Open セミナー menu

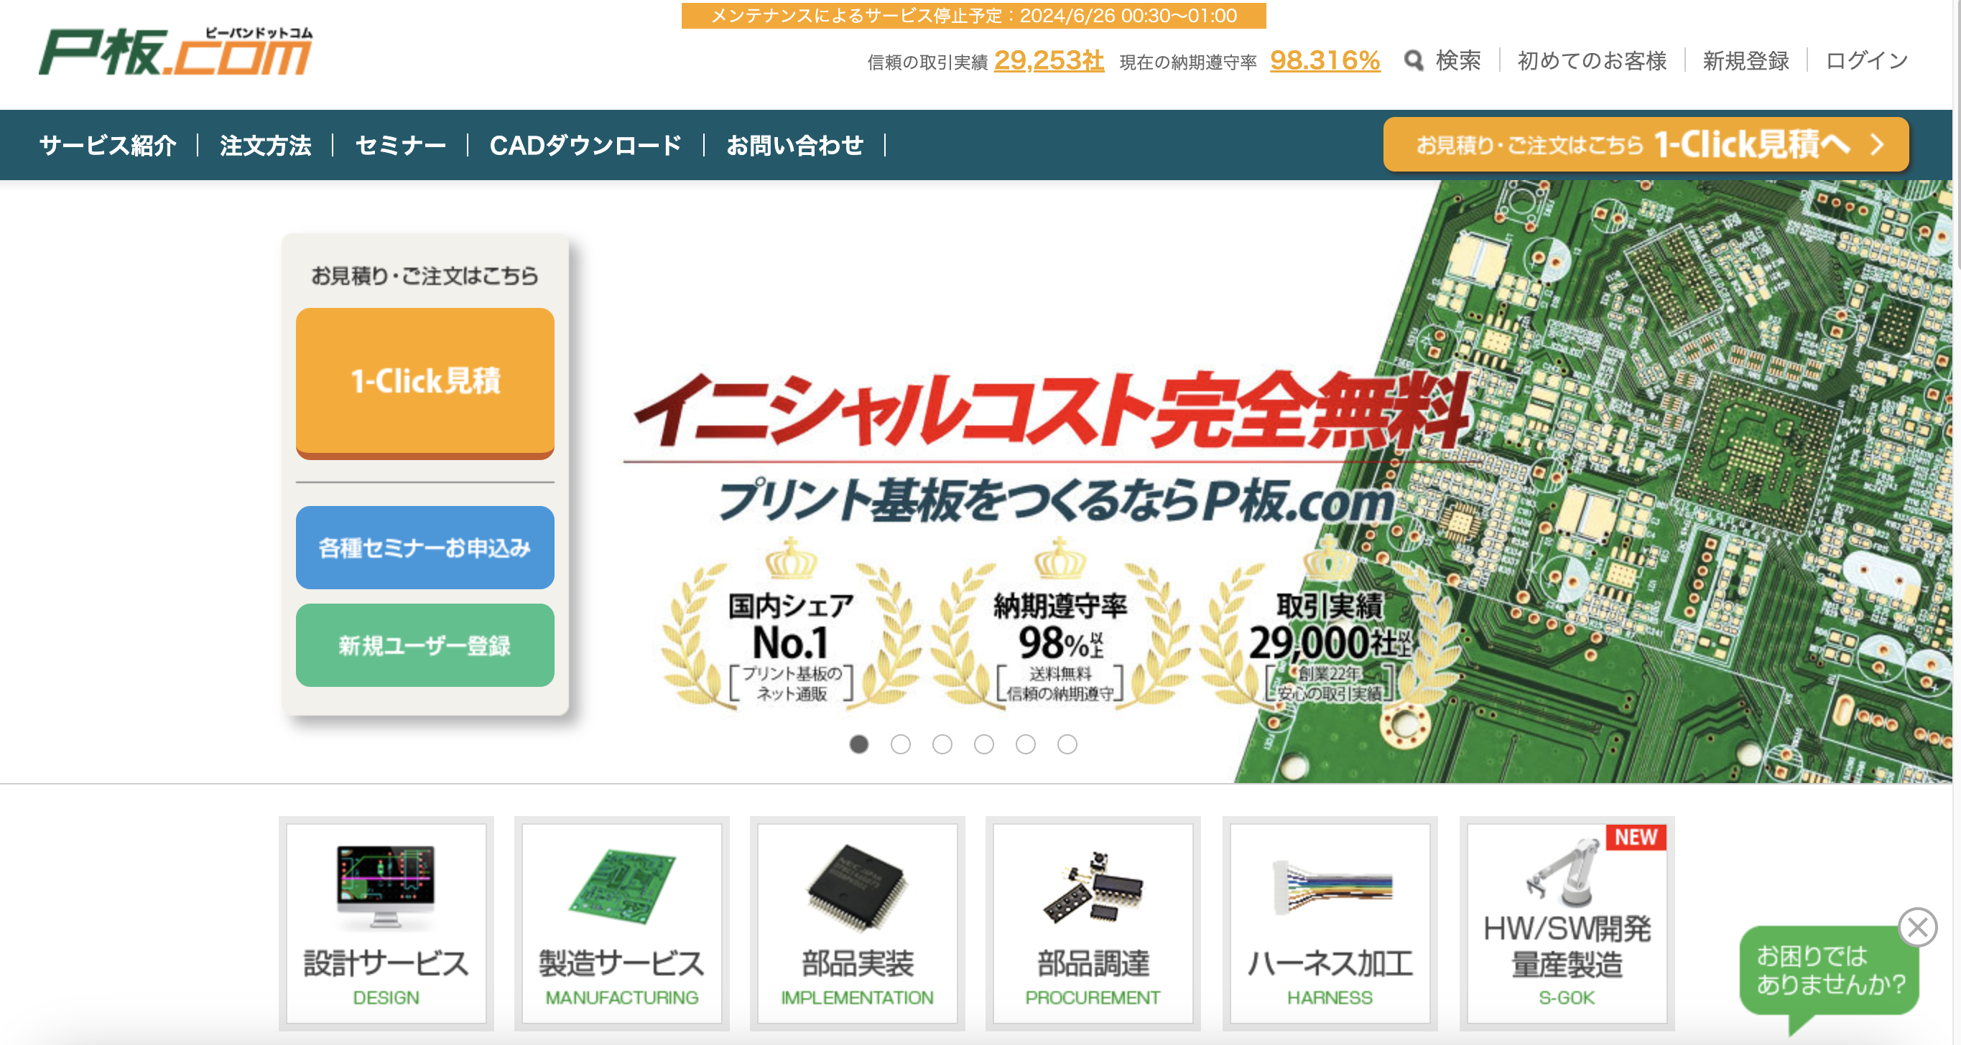[x=400, y=144]
